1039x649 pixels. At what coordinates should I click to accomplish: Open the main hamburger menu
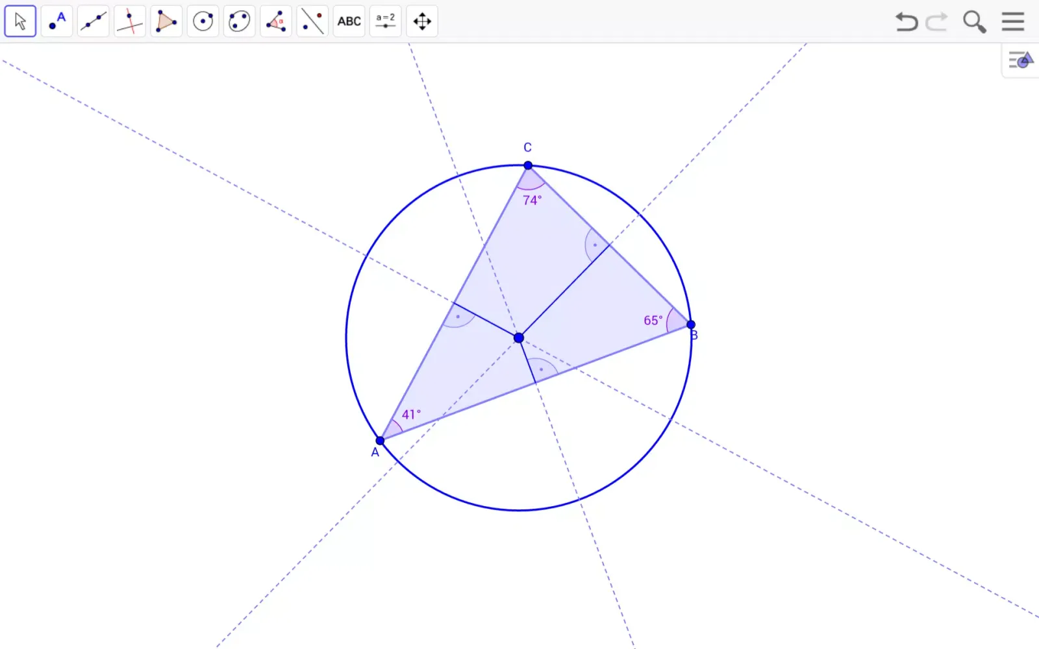[x=1012, y=21]
